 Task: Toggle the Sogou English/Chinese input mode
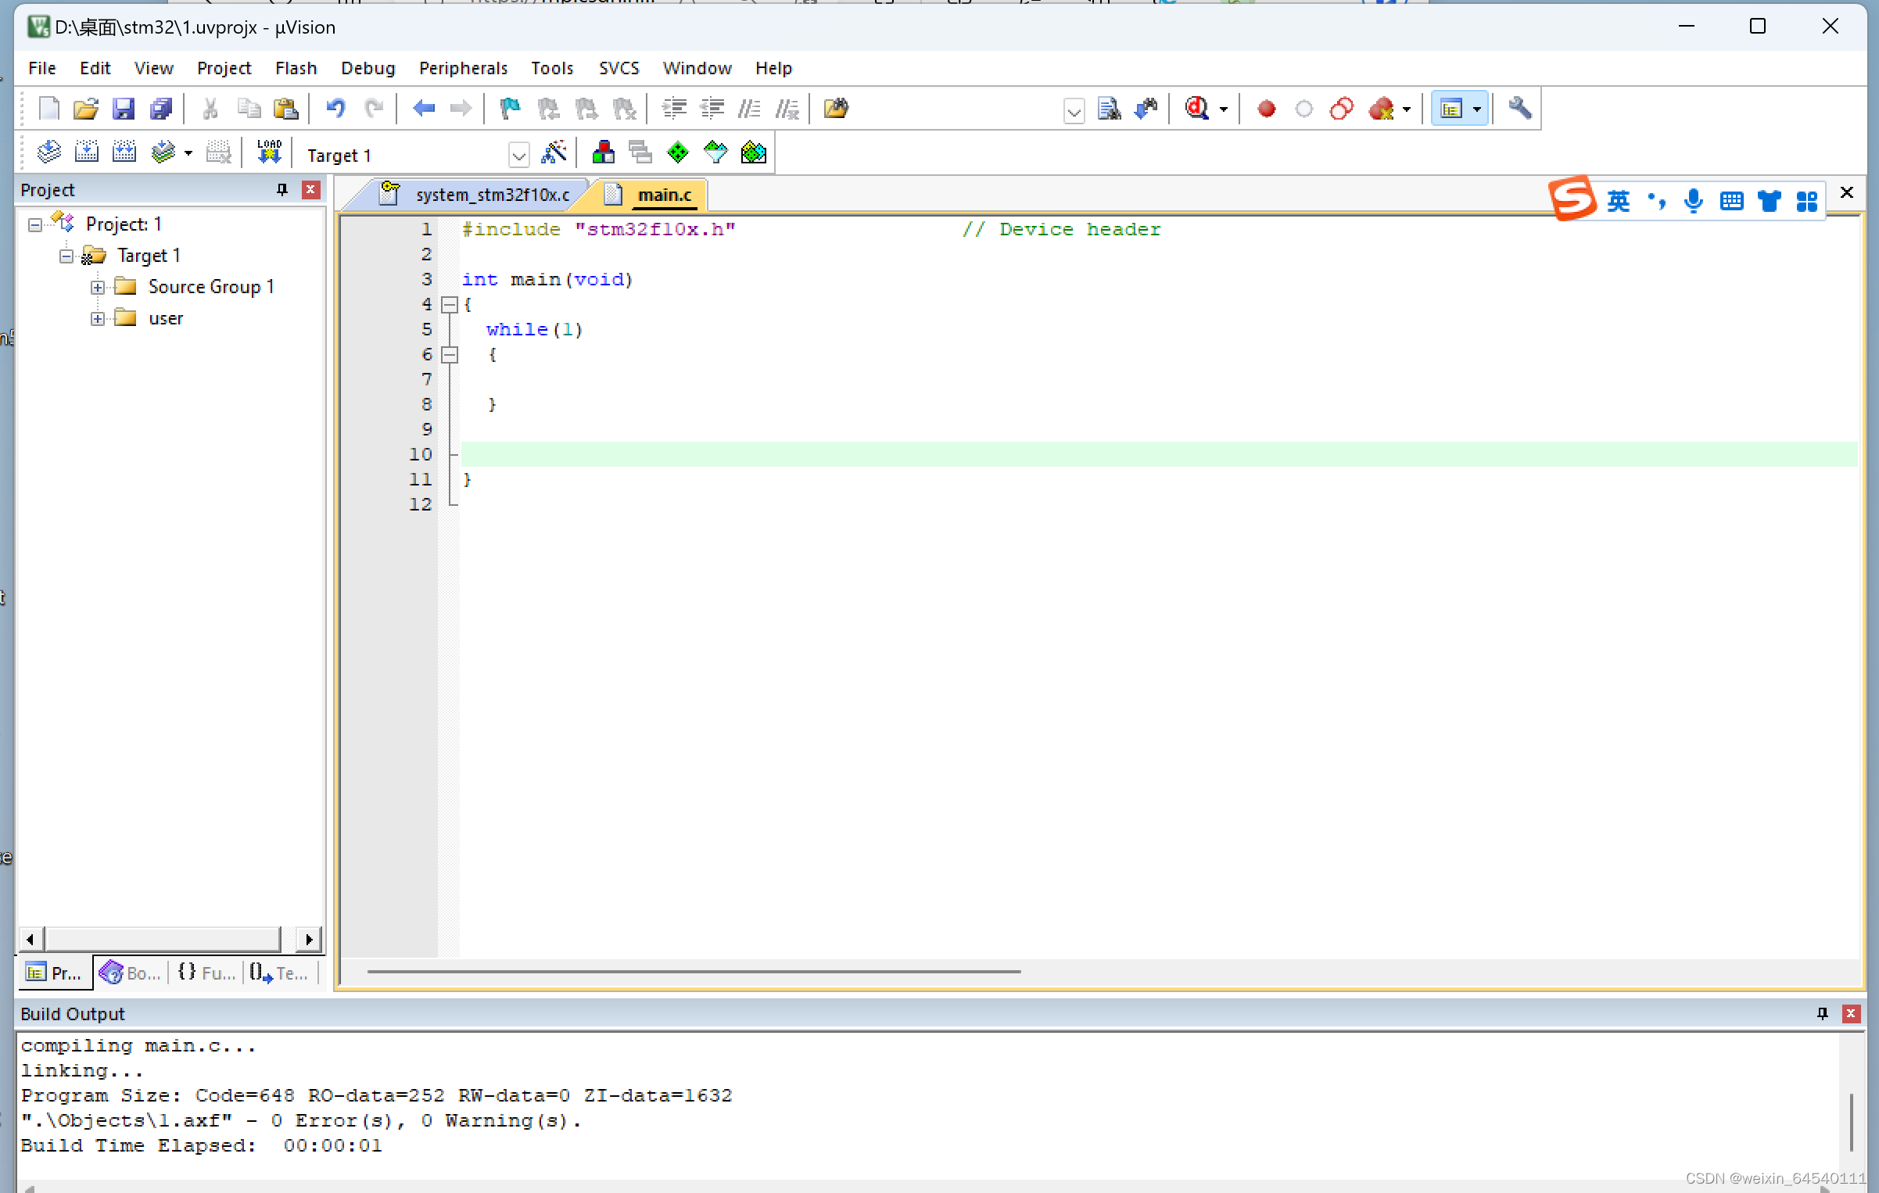coord(1619,201)
